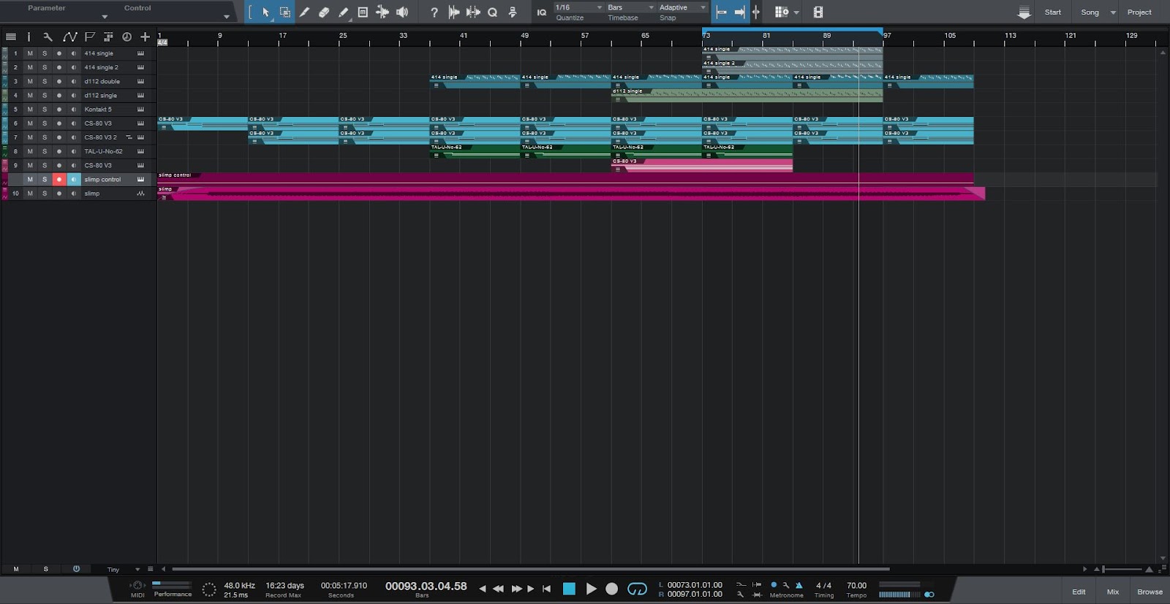Viewport: 1170px width, 604px height.
Task: Mute the 414 single track
Action: click(x=30, y=53)
